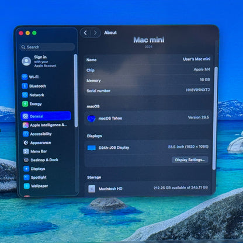The image size is (243, 243).
Task: Select the Network globe icon
Action: point(25,95)
